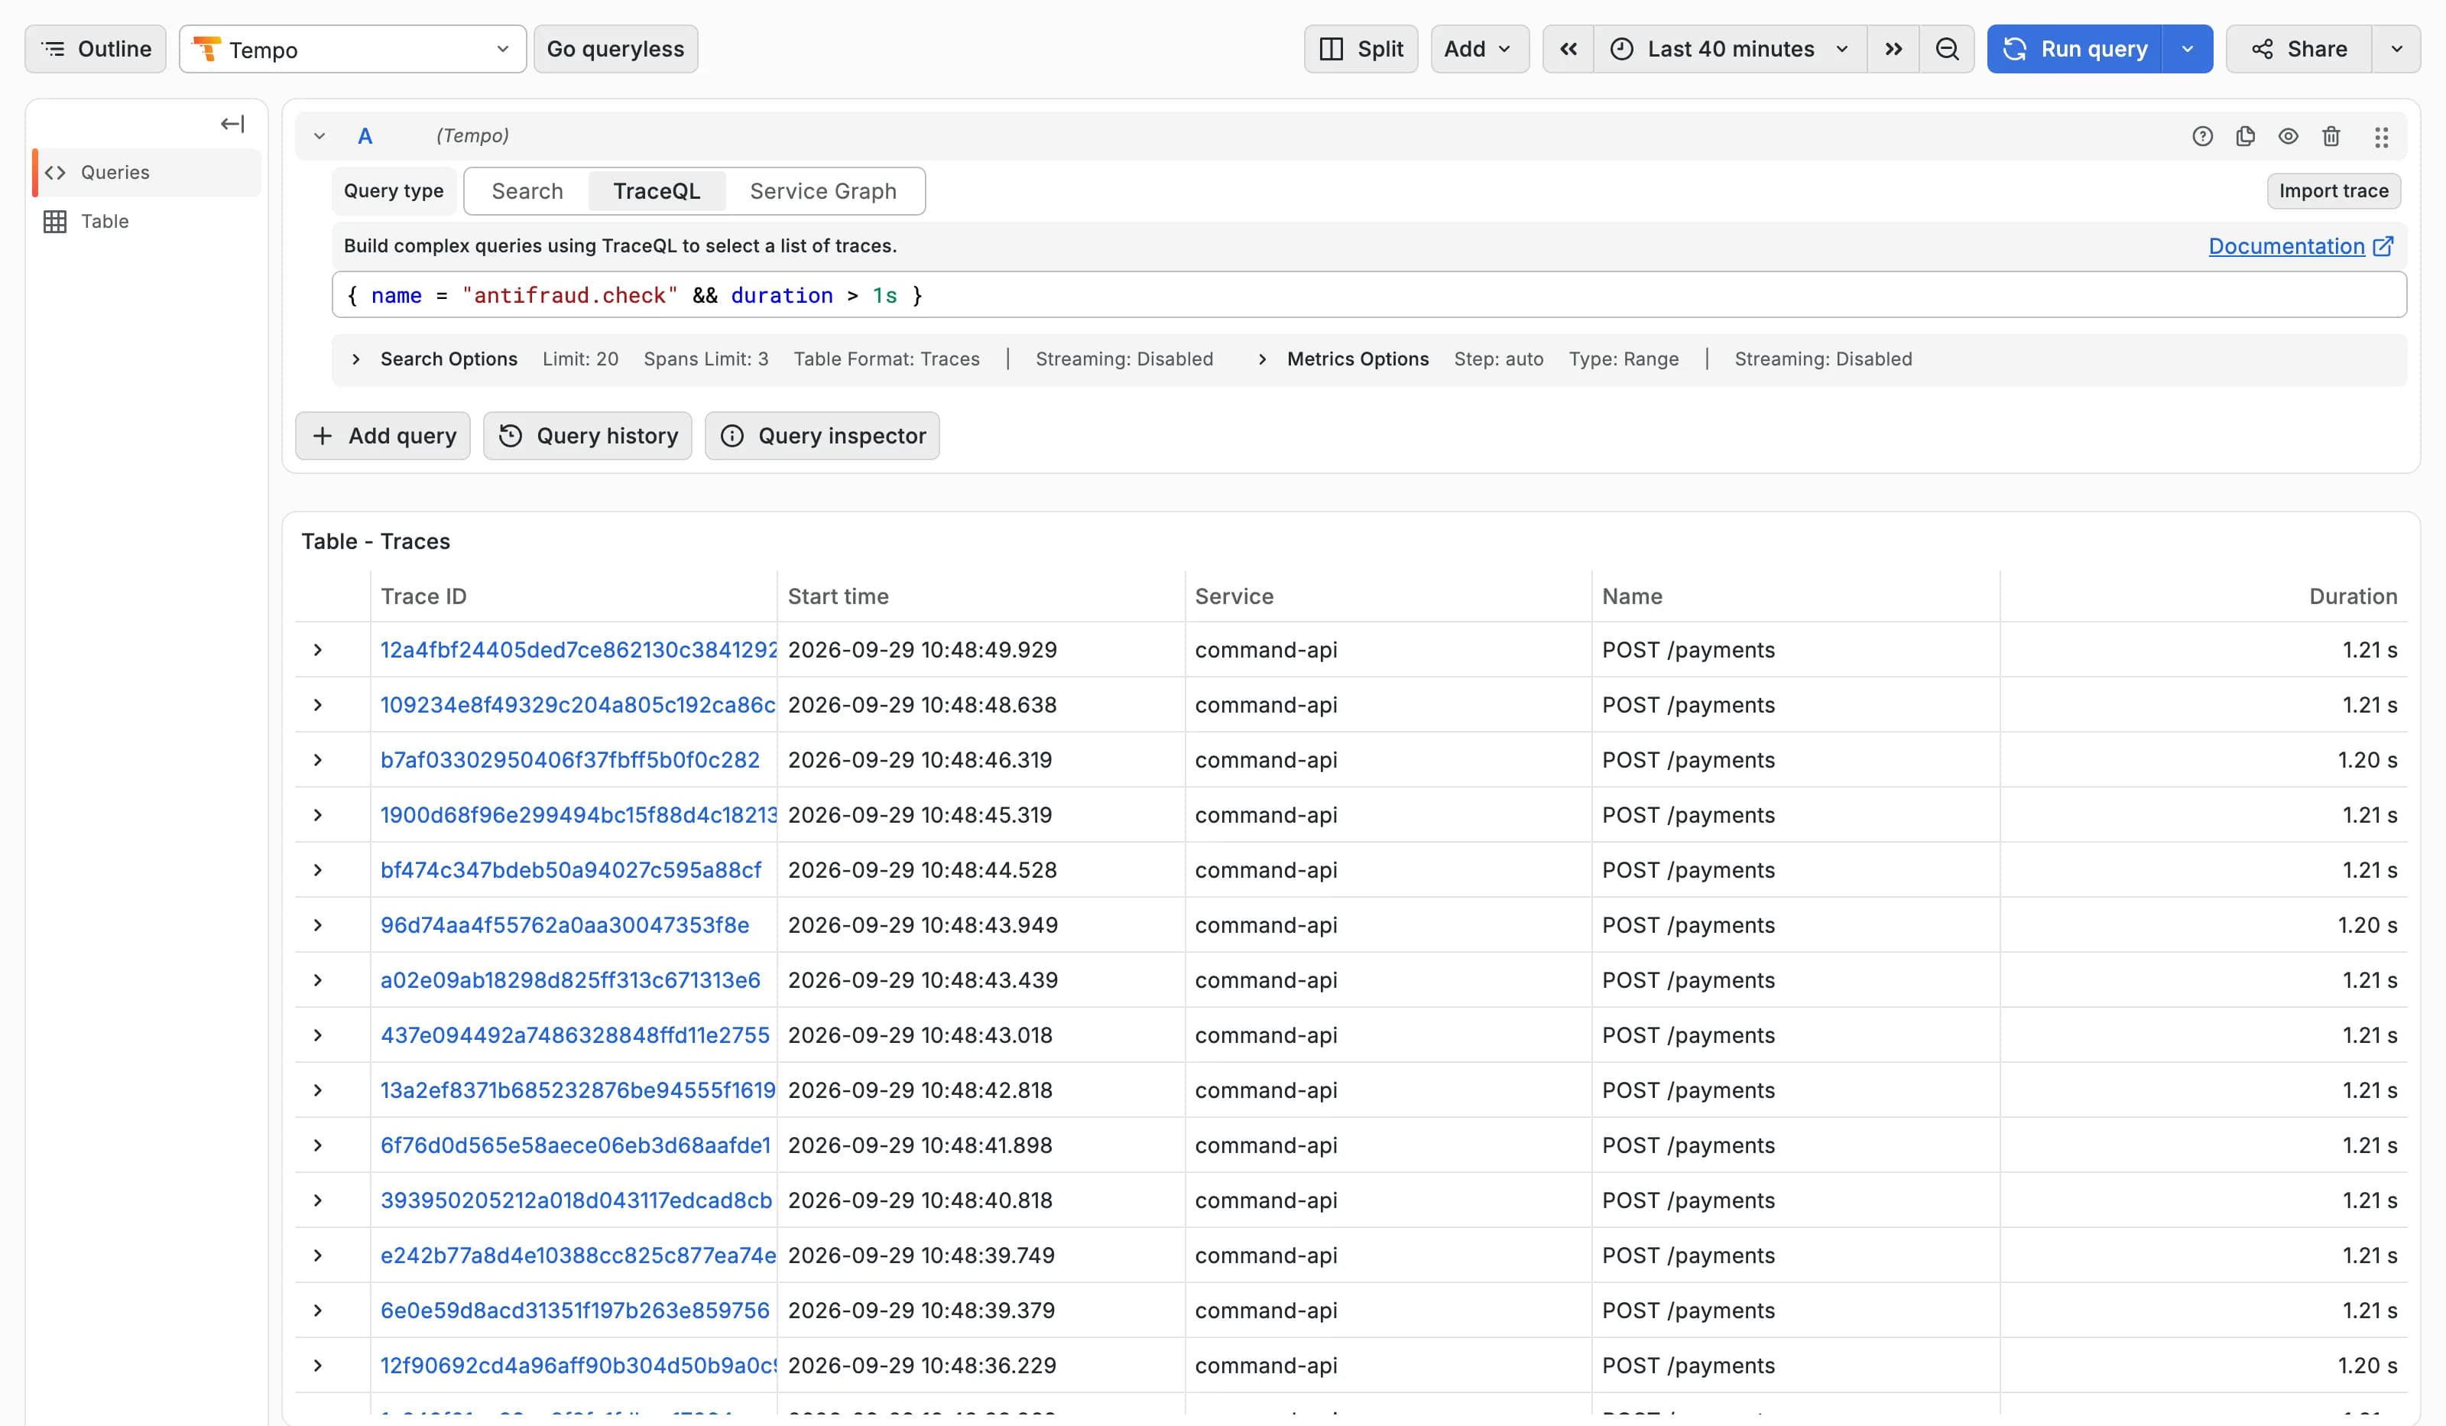Split the Explore pane
The height and width of the screenshot is (1426, 2446).
(x=1361, y=48)
